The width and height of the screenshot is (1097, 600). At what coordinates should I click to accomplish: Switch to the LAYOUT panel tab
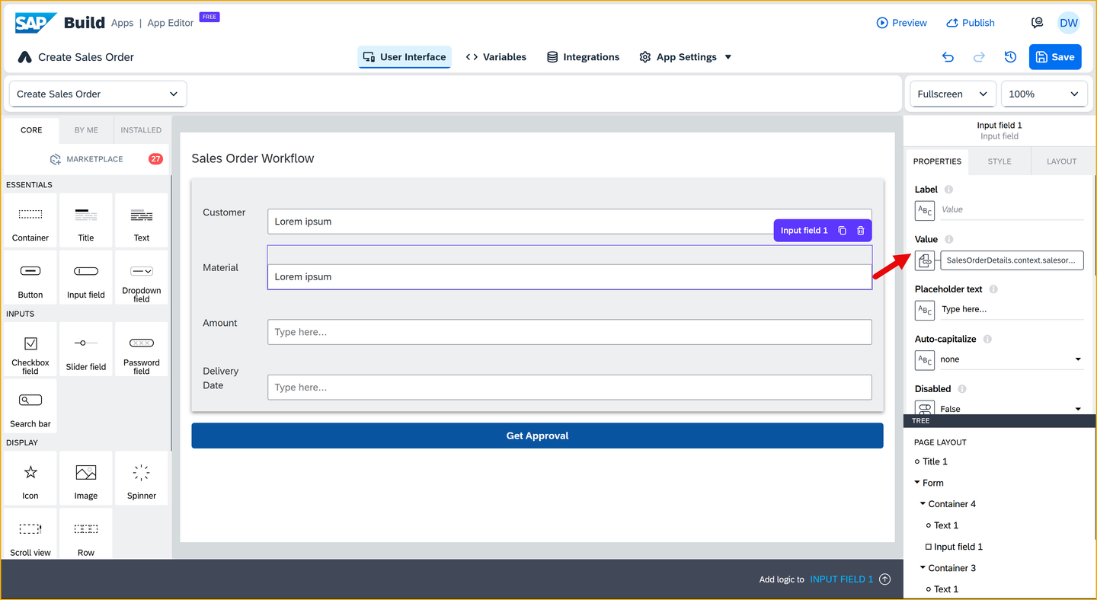tap(1061, 161)
